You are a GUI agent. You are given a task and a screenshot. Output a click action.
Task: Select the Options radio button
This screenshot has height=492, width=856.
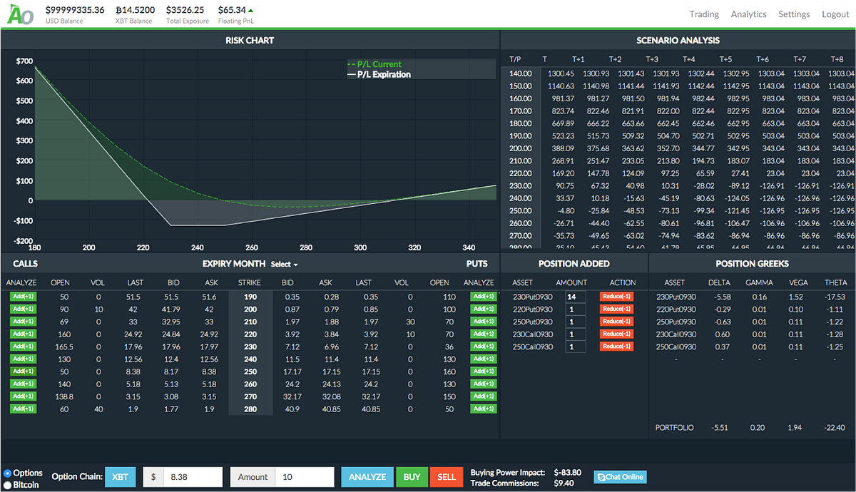(7, 473)
